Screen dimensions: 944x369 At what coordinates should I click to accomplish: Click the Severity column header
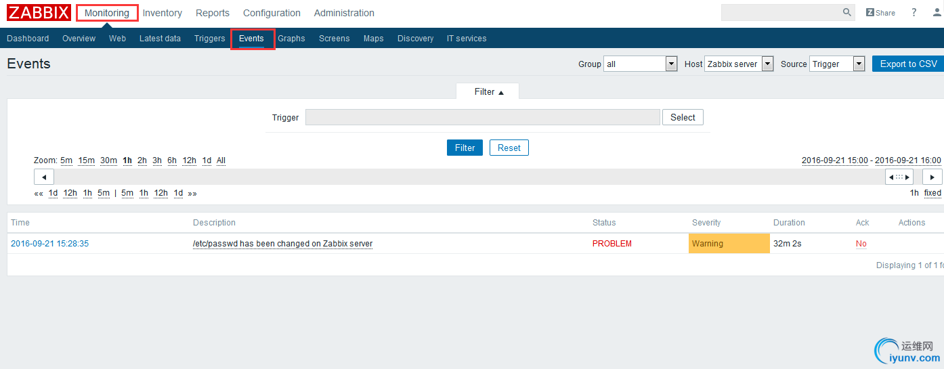pyautogui.click(x=706, y=223)
